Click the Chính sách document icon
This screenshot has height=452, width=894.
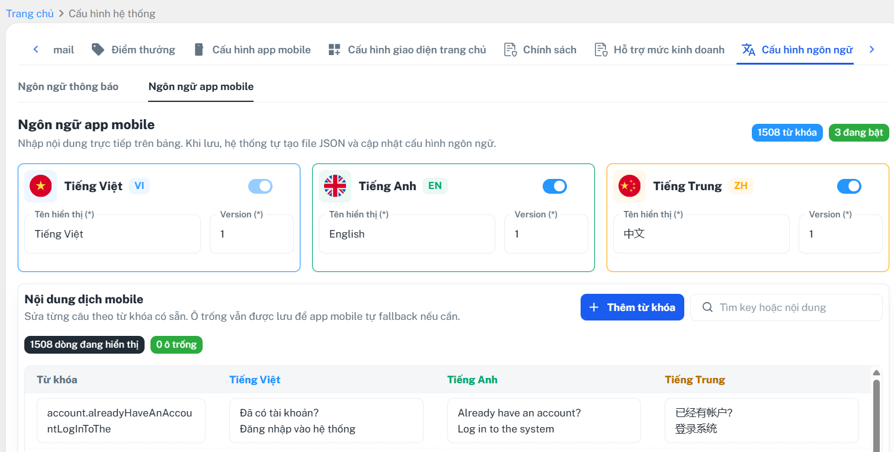pyautogui.click(x=510, y=50)
